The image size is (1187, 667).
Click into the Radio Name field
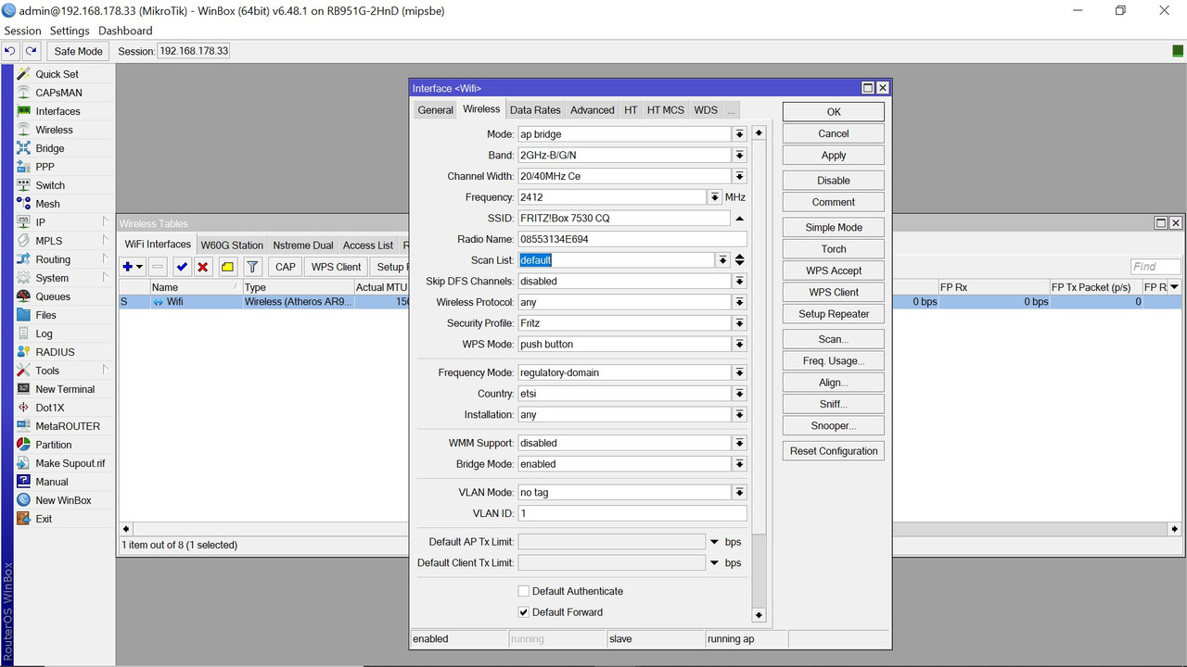click(632, 239)
